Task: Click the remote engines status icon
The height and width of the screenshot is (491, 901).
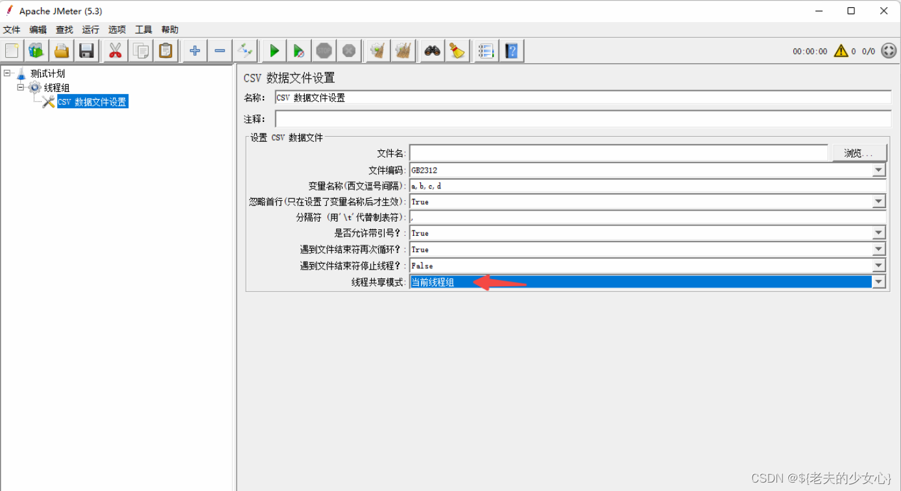Action: coord(889,51)
